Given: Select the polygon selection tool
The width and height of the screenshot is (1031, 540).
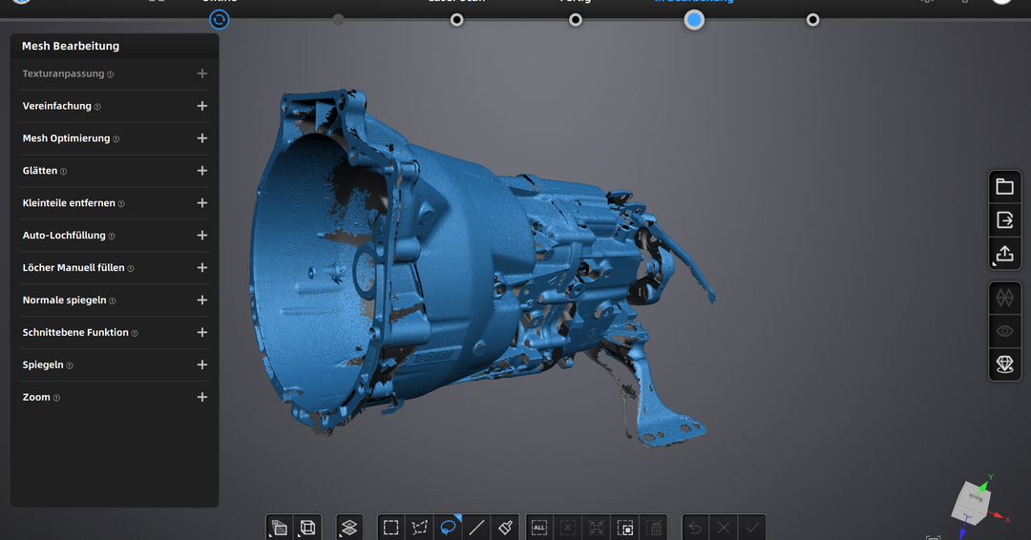Looking at the screenshot, I should [x=419, y=527].
